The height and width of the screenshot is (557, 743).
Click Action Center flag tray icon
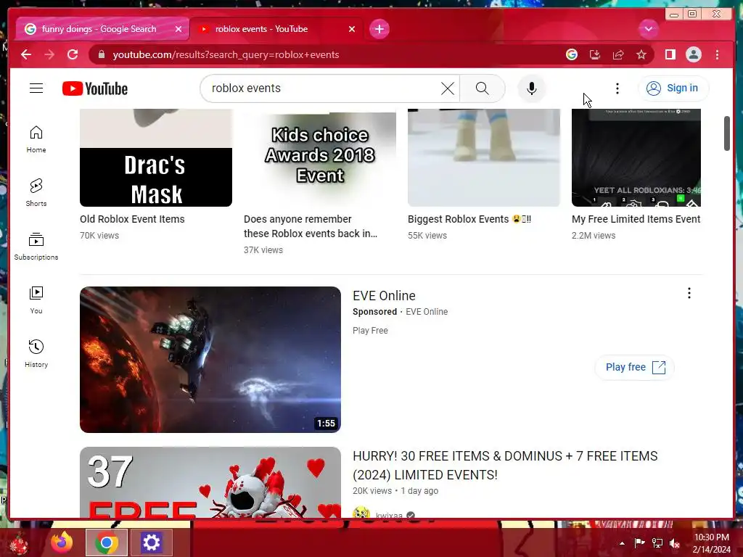pyautogui.click(x=639, y=542)
